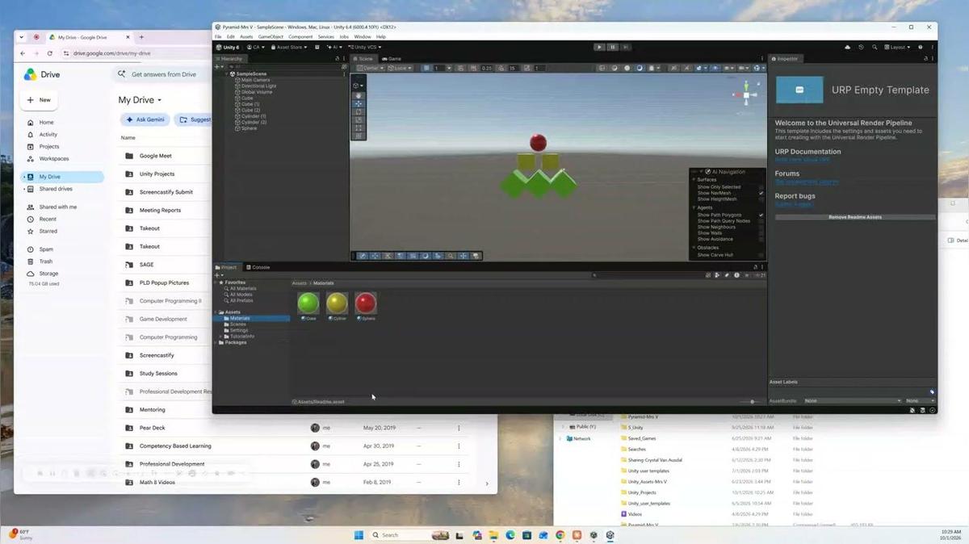Select the Rotate tool in Scene view

[359, 111]
